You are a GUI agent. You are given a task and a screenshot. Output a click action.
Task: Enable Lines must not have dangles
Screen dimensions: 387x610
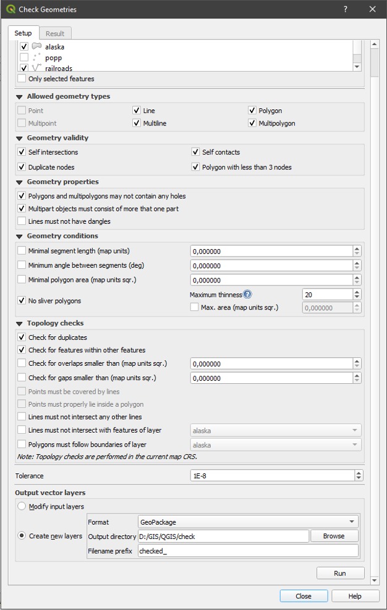coord(22,221)
